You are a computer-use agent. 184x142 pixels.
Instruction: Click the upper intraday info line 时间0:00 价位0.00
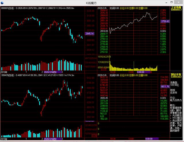pos(129,8)
